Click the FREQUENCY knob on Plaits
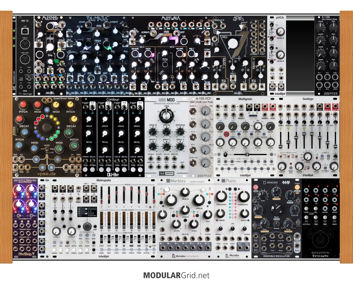This screenshot has width=353, height=282. pyautogui.click(x=221, y=196)
